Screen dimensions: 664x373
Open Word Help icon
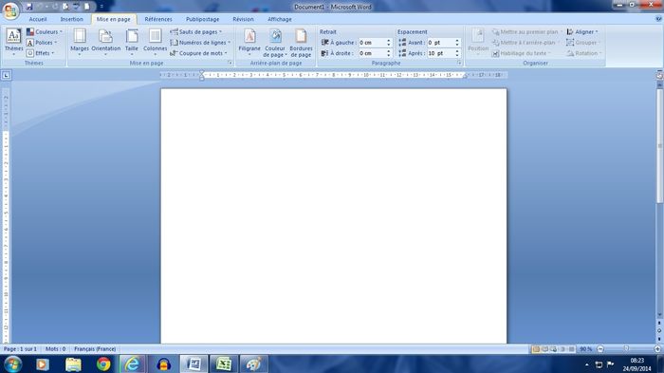(658, 19)
